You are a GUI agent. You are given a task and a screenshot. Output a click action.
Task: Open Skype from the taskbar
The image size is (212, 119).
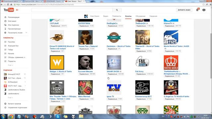tap(58, 116)
